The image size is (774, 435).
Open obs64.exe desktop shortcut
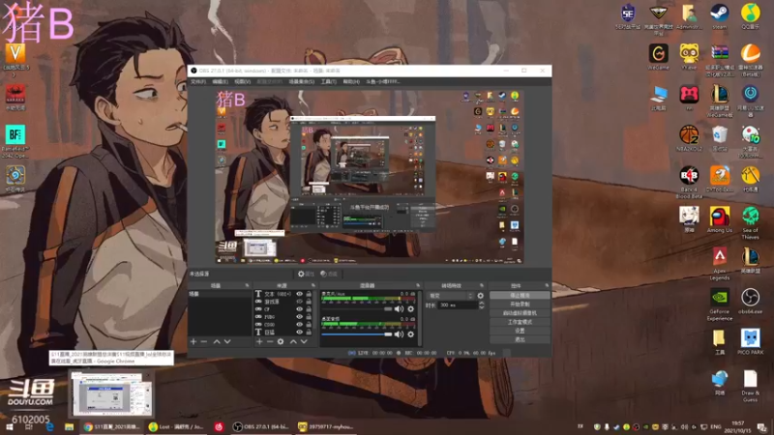[751, 302]
